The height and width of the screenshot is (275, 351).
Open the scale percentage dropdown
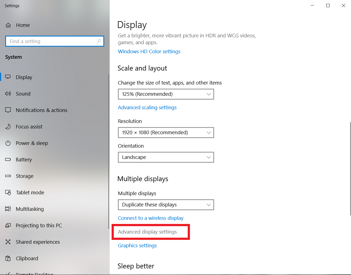point(166,94)
